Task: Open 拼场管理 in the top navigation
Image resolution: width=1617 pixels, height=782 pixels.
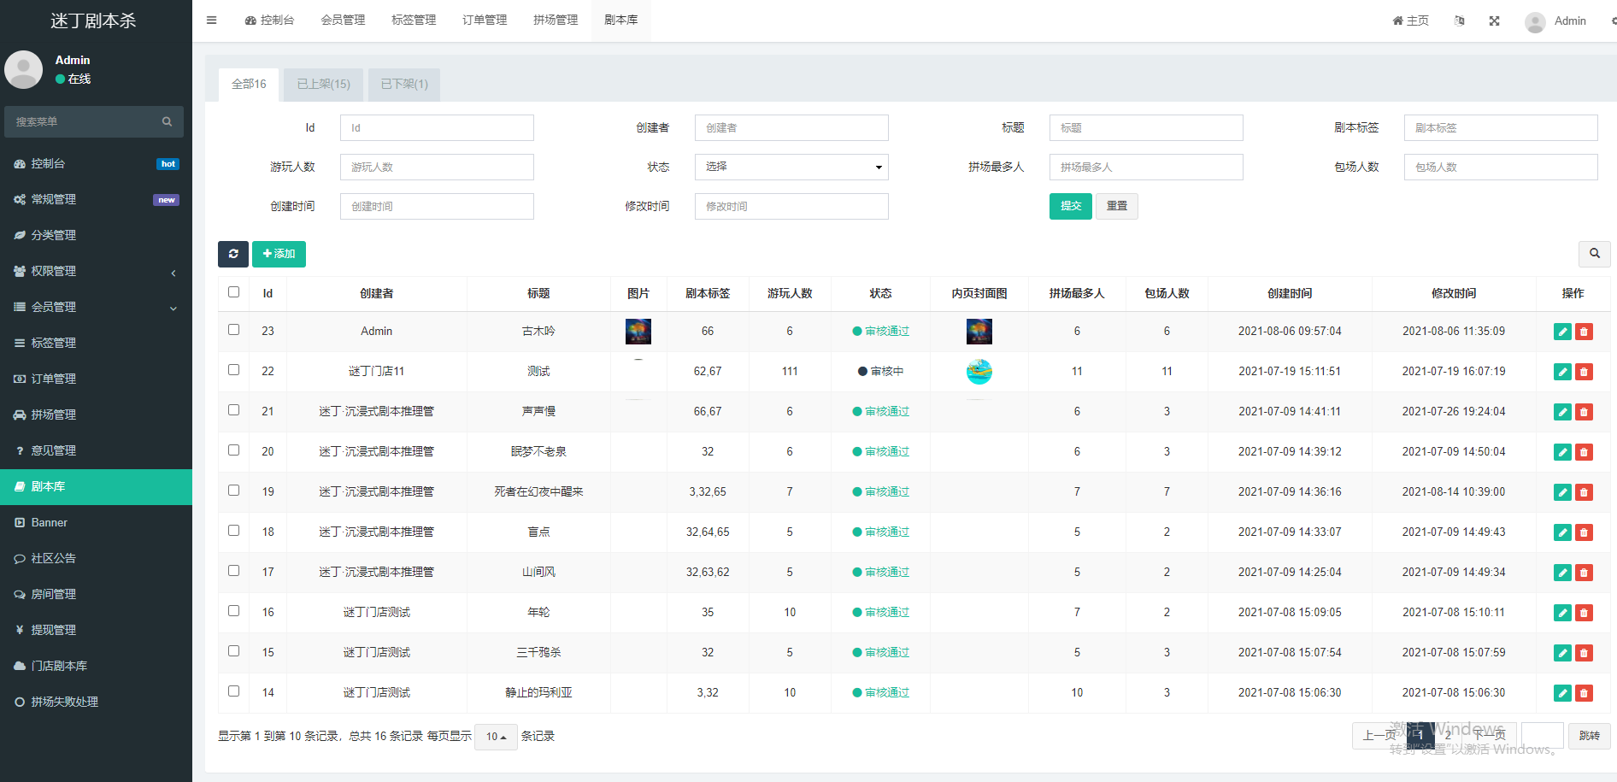Action: (x=556, y=21)
